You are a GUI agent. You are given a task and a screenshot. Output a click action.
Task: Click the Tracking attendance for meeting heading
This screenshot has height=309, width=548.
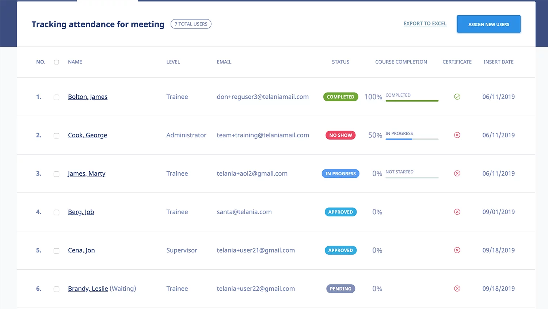pyautogui.click(x=98, y=24)
